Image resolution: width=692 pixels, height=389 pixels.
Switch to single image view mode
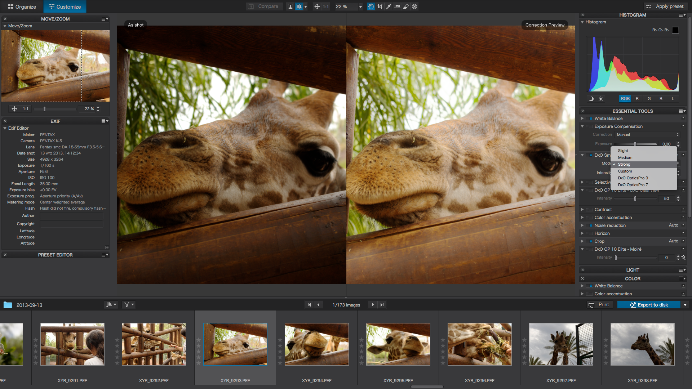(x=290, y=6)
